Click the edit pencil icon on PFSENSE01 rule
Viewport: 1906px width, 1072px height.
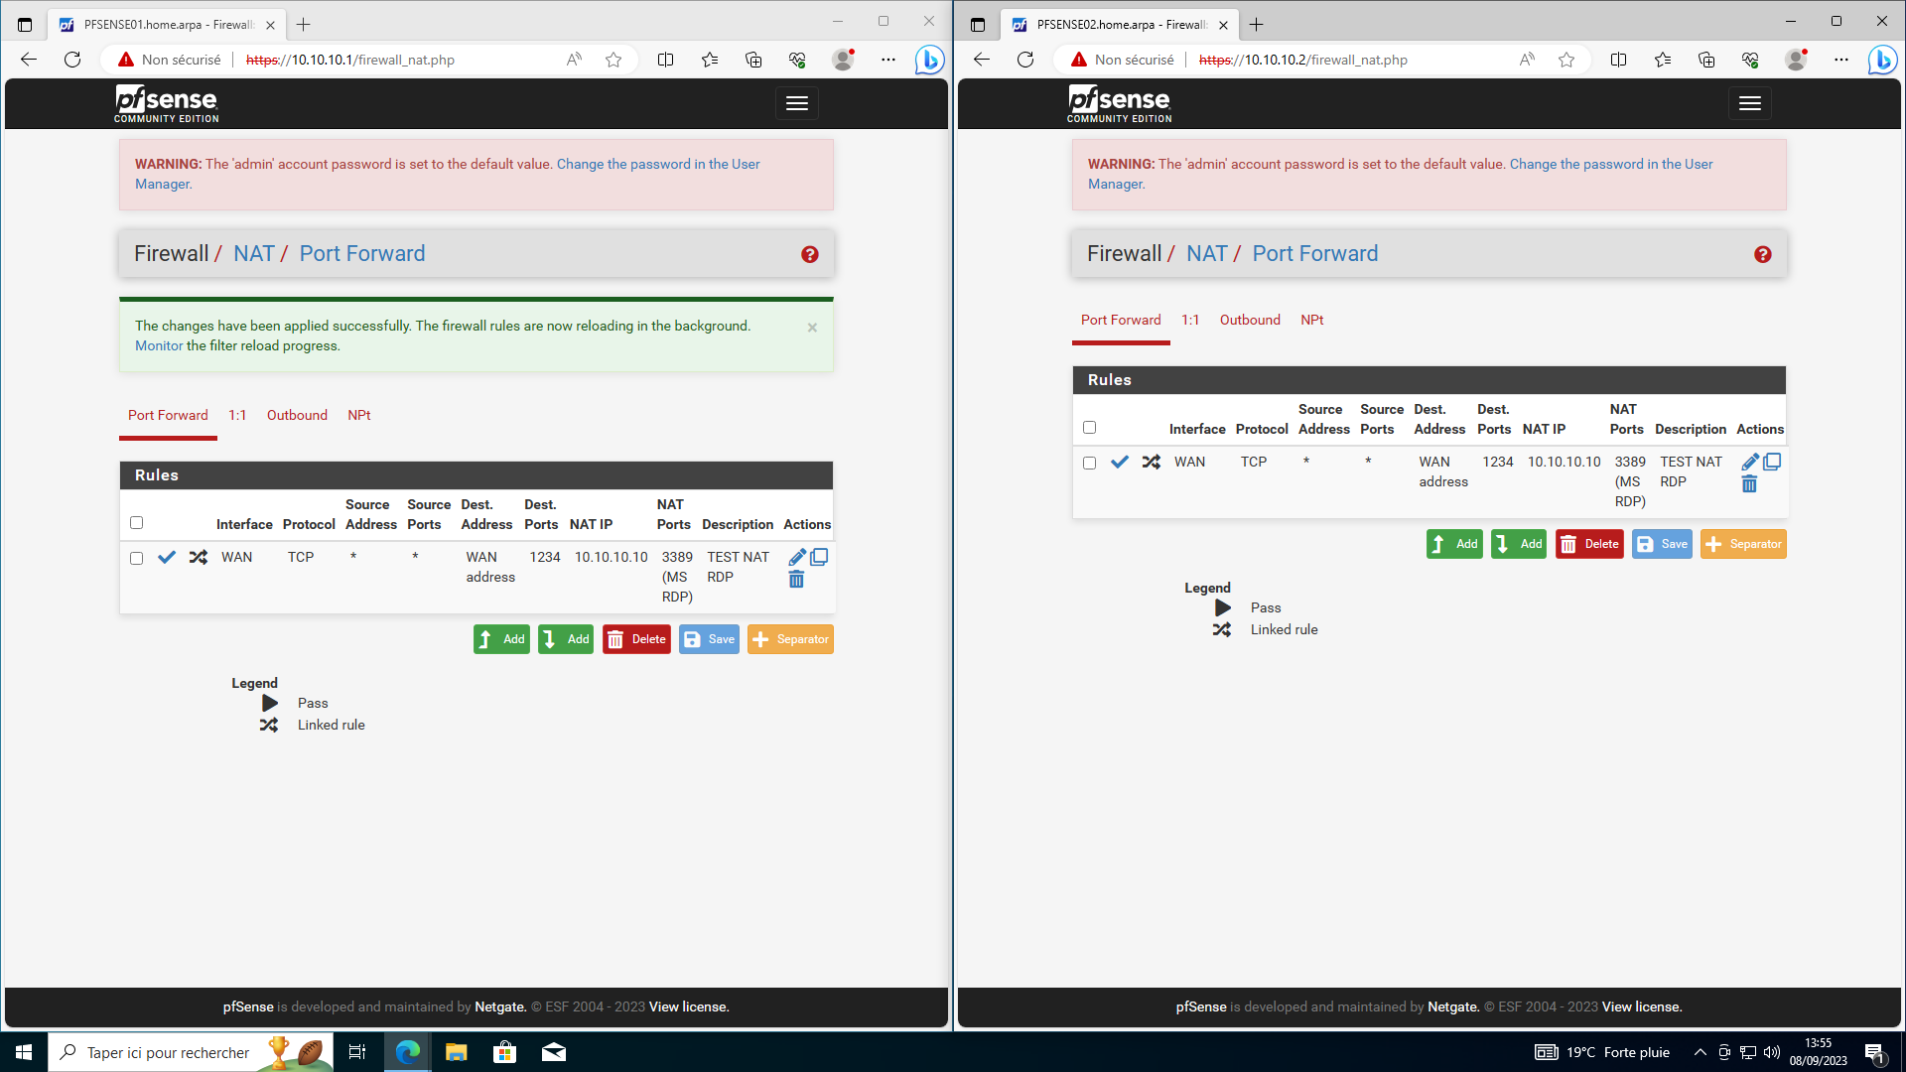point(796,557)
